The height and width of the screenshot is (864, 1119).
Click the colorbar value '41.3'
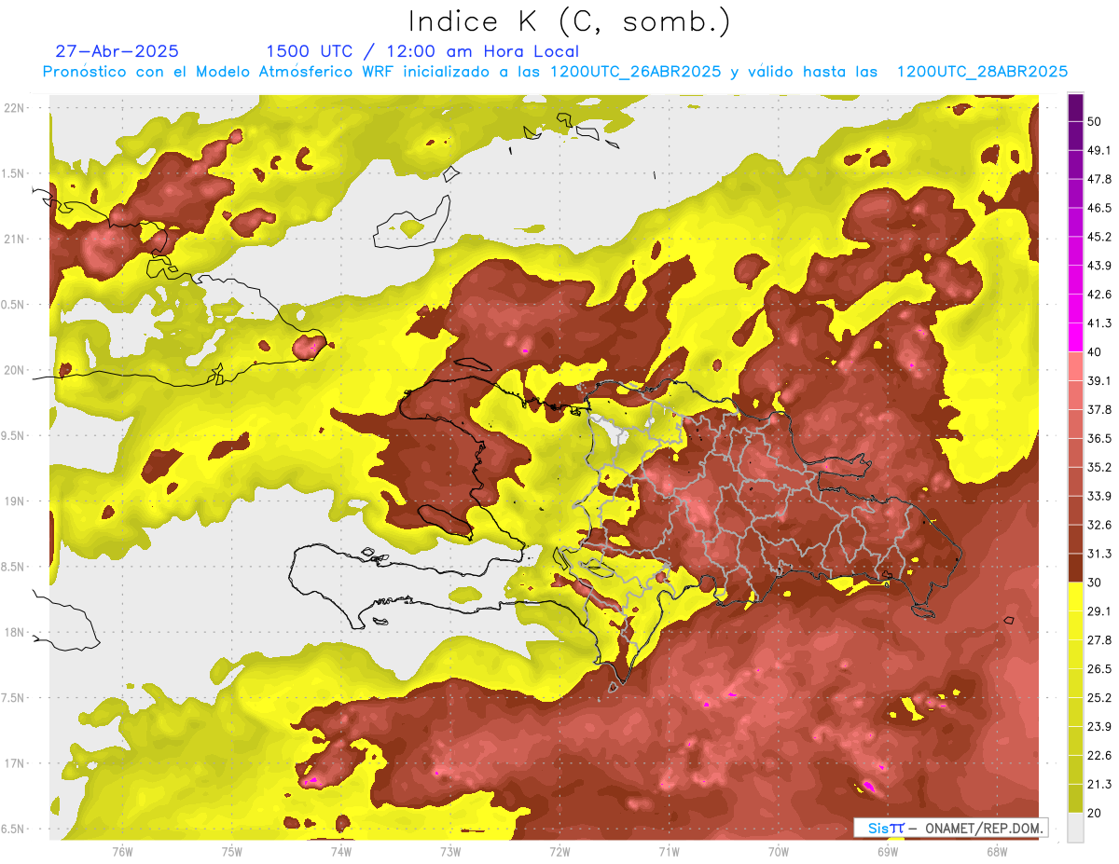[x=1099, y=323]
